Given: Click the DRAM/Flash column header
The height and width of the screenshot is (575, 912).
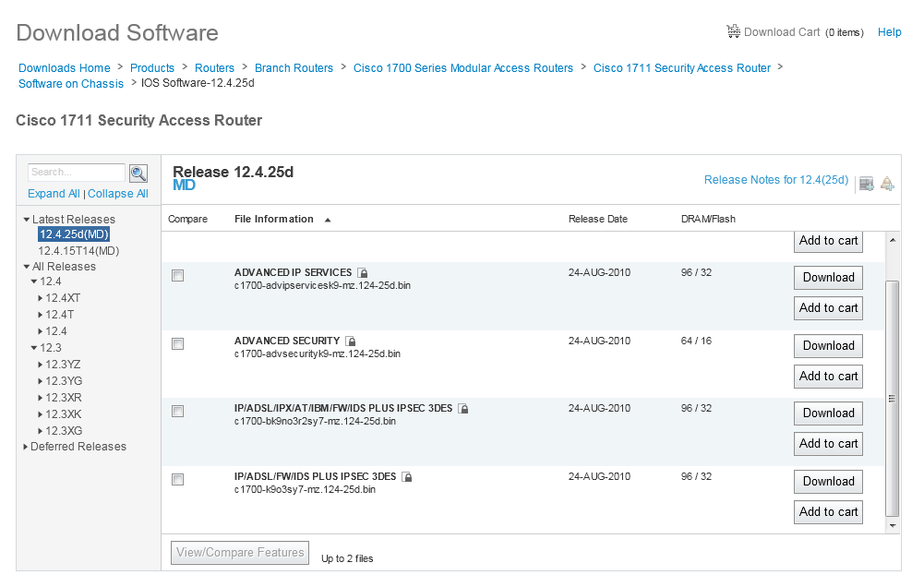Looking at the screenshot, I should [708, 219].
